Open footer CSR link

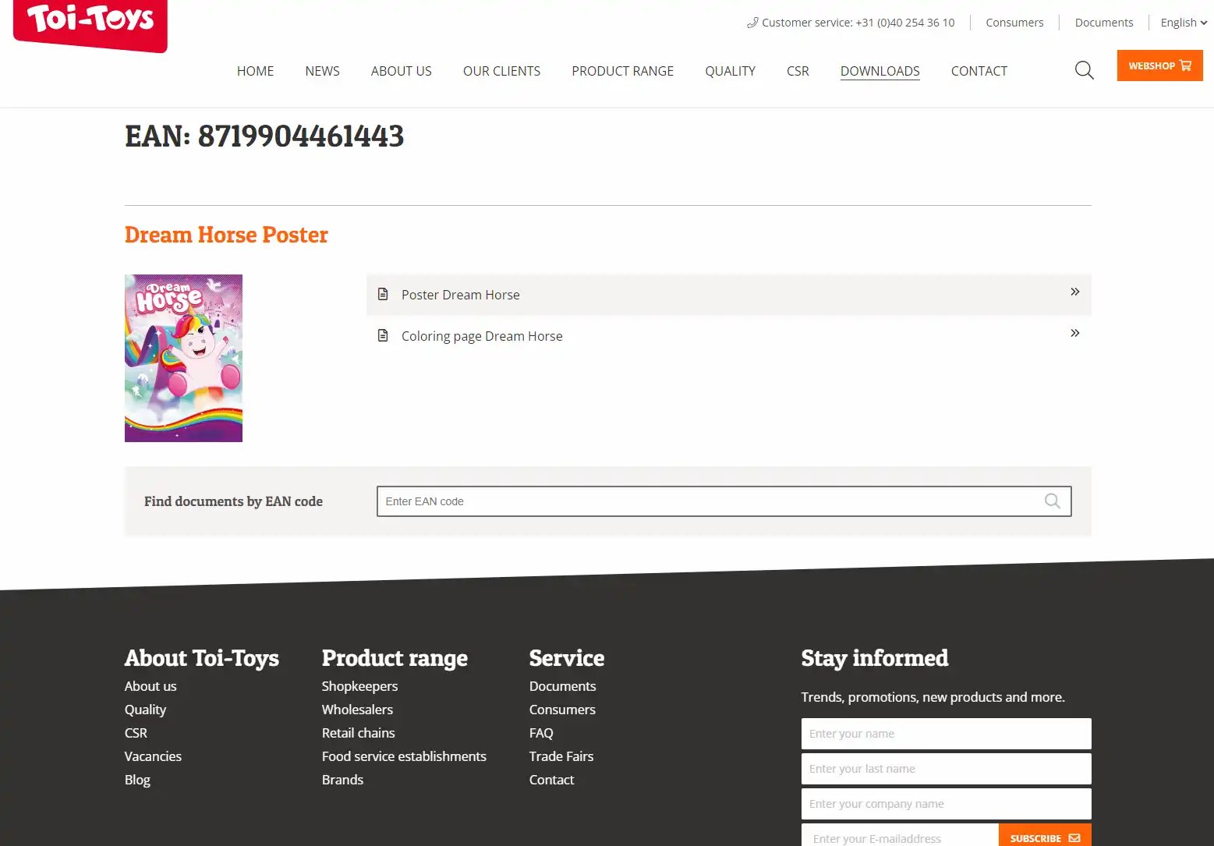click(x=136, y=733)
